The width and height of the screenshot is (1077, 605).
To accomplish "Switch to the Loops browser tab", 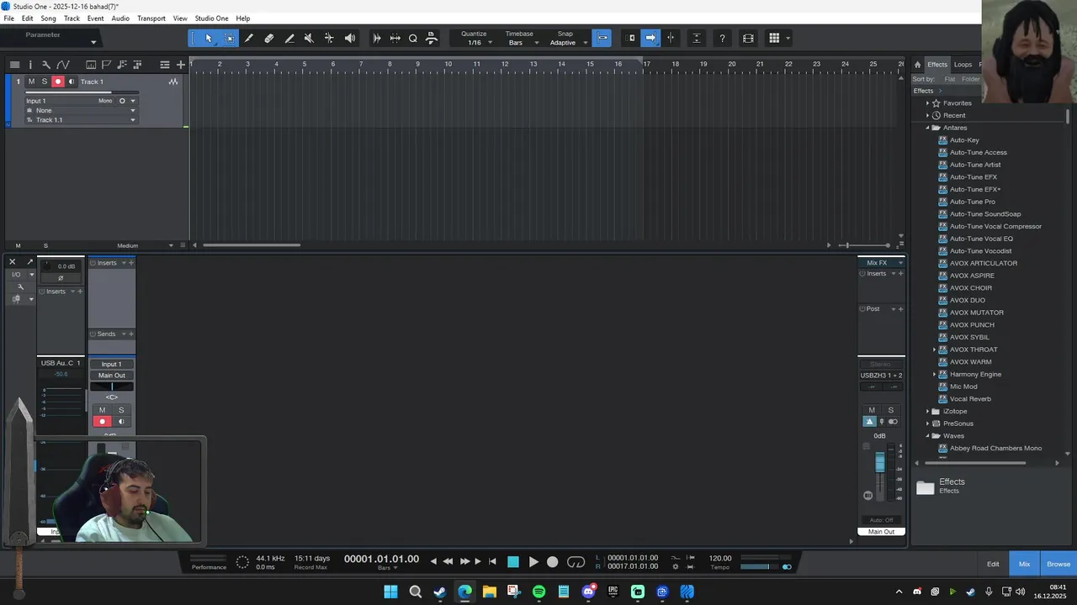I will [x=963, y=65].
